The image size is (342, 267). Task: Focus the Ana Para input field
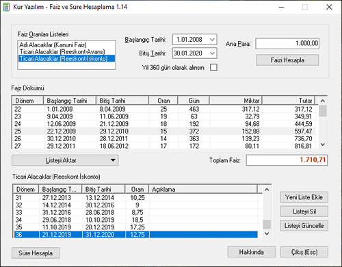287,43
